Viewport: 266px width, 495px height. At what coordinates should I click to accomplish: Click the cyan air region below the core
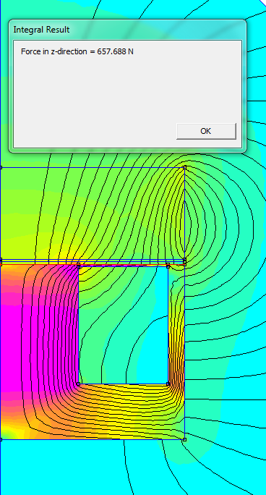[63, 467]
